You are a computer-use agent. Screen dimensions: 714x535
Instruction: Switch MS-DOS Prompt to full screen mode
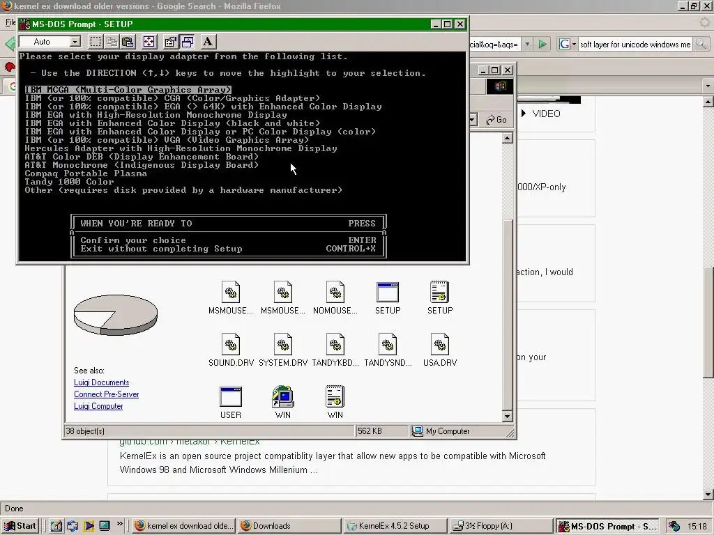(149, 42)
